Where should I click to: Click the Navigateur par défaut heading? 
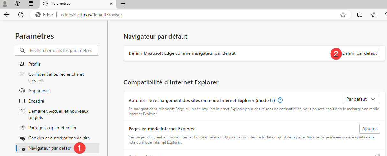click(155, 36)
